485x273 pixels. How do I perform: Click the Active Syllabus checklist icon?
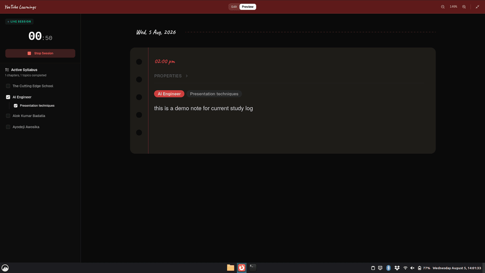7,70
